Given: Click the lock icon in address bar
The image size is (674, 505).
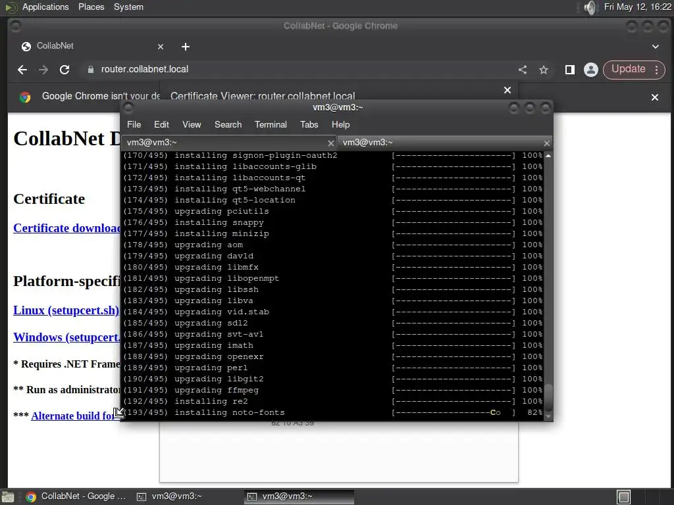Looking at the screenshot, I should click(91, 70).
